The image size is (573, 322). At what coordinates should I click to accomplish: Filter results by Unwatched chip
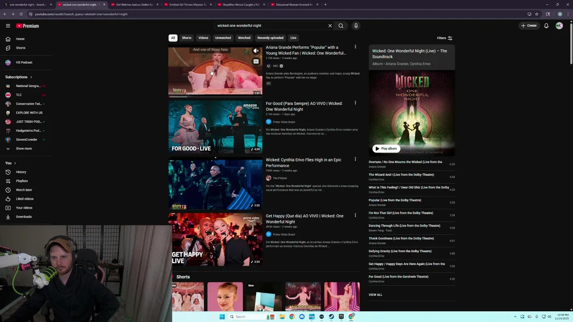point(223,38)
